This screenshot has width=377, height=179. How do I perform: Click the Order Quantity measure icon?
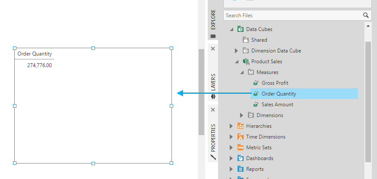(x=256, y=94)
